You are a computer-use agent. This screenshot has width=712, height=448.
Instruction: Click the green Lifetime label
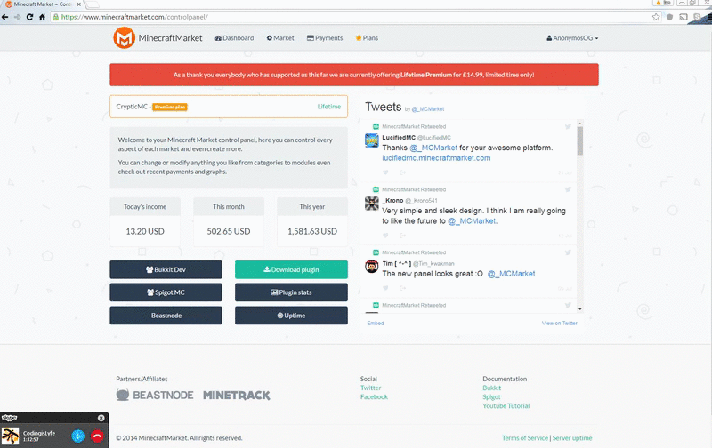[328, 107]
